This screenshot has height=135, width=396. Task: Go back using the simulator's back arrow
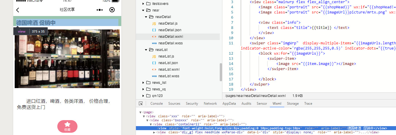click(x=18, y=10)
